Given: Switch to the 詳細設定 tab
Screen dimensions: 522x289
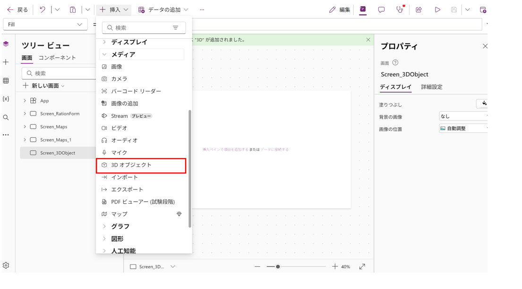Looking at the screenshot, I should click(431, 87).
